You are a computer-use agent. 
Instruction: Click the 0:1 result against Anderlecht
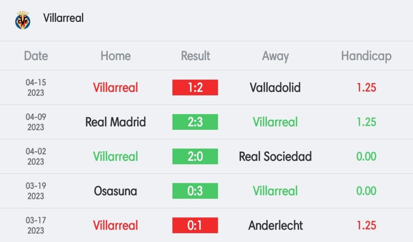tap(195, 225)
